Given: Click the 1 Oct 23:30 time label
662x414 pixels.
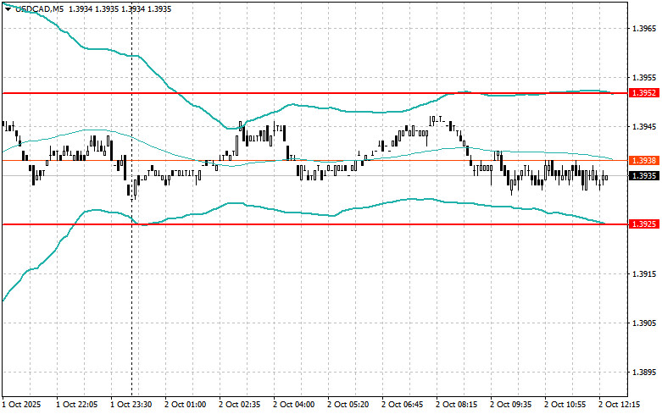Looking at the screenshot, I should click(131, 405).
